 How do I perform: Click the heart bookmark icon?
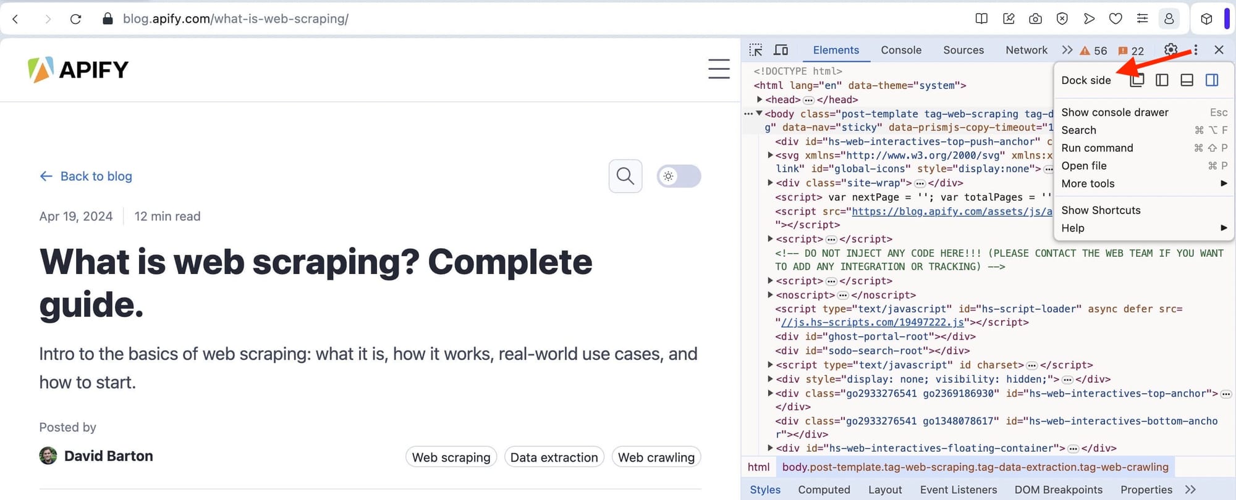point(1115,19)
